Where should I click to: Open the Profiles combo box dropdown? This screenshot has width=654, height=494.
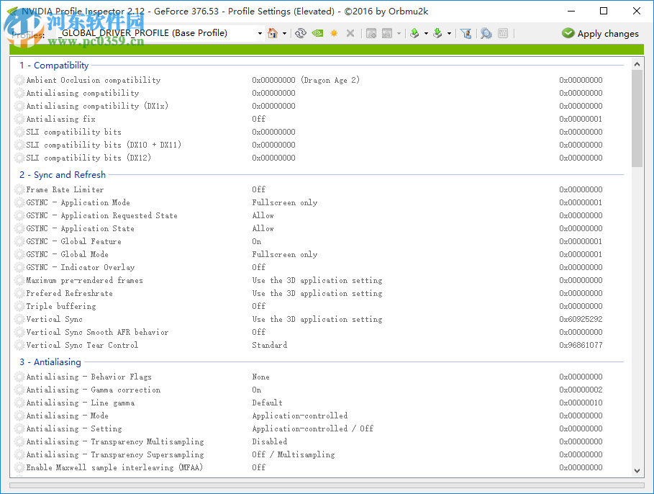tap(260, 33)
